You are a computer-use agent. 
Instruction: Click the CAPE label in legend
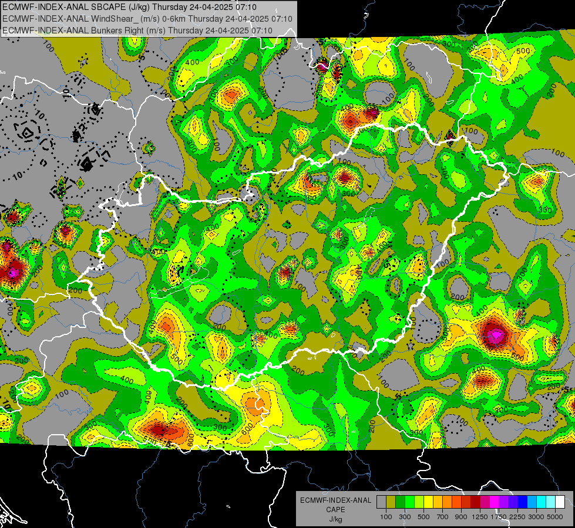[335, 510]
